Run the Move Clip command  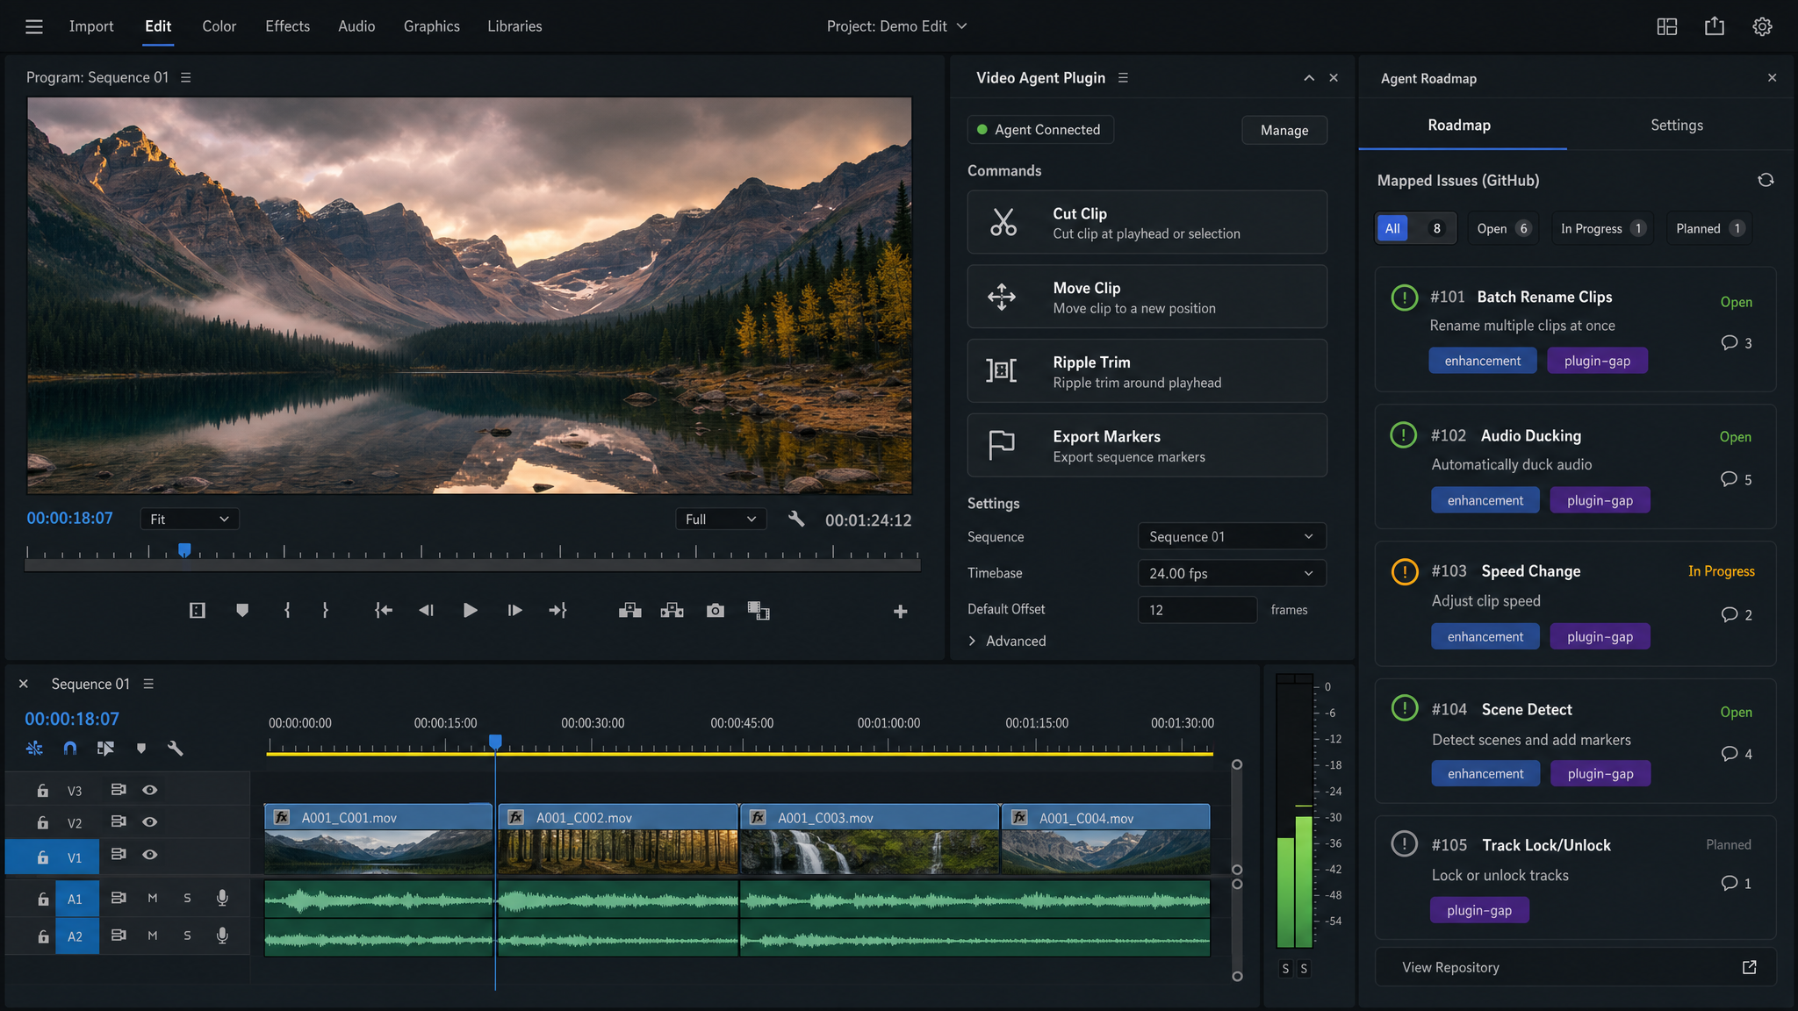(x=1147, y=297)
